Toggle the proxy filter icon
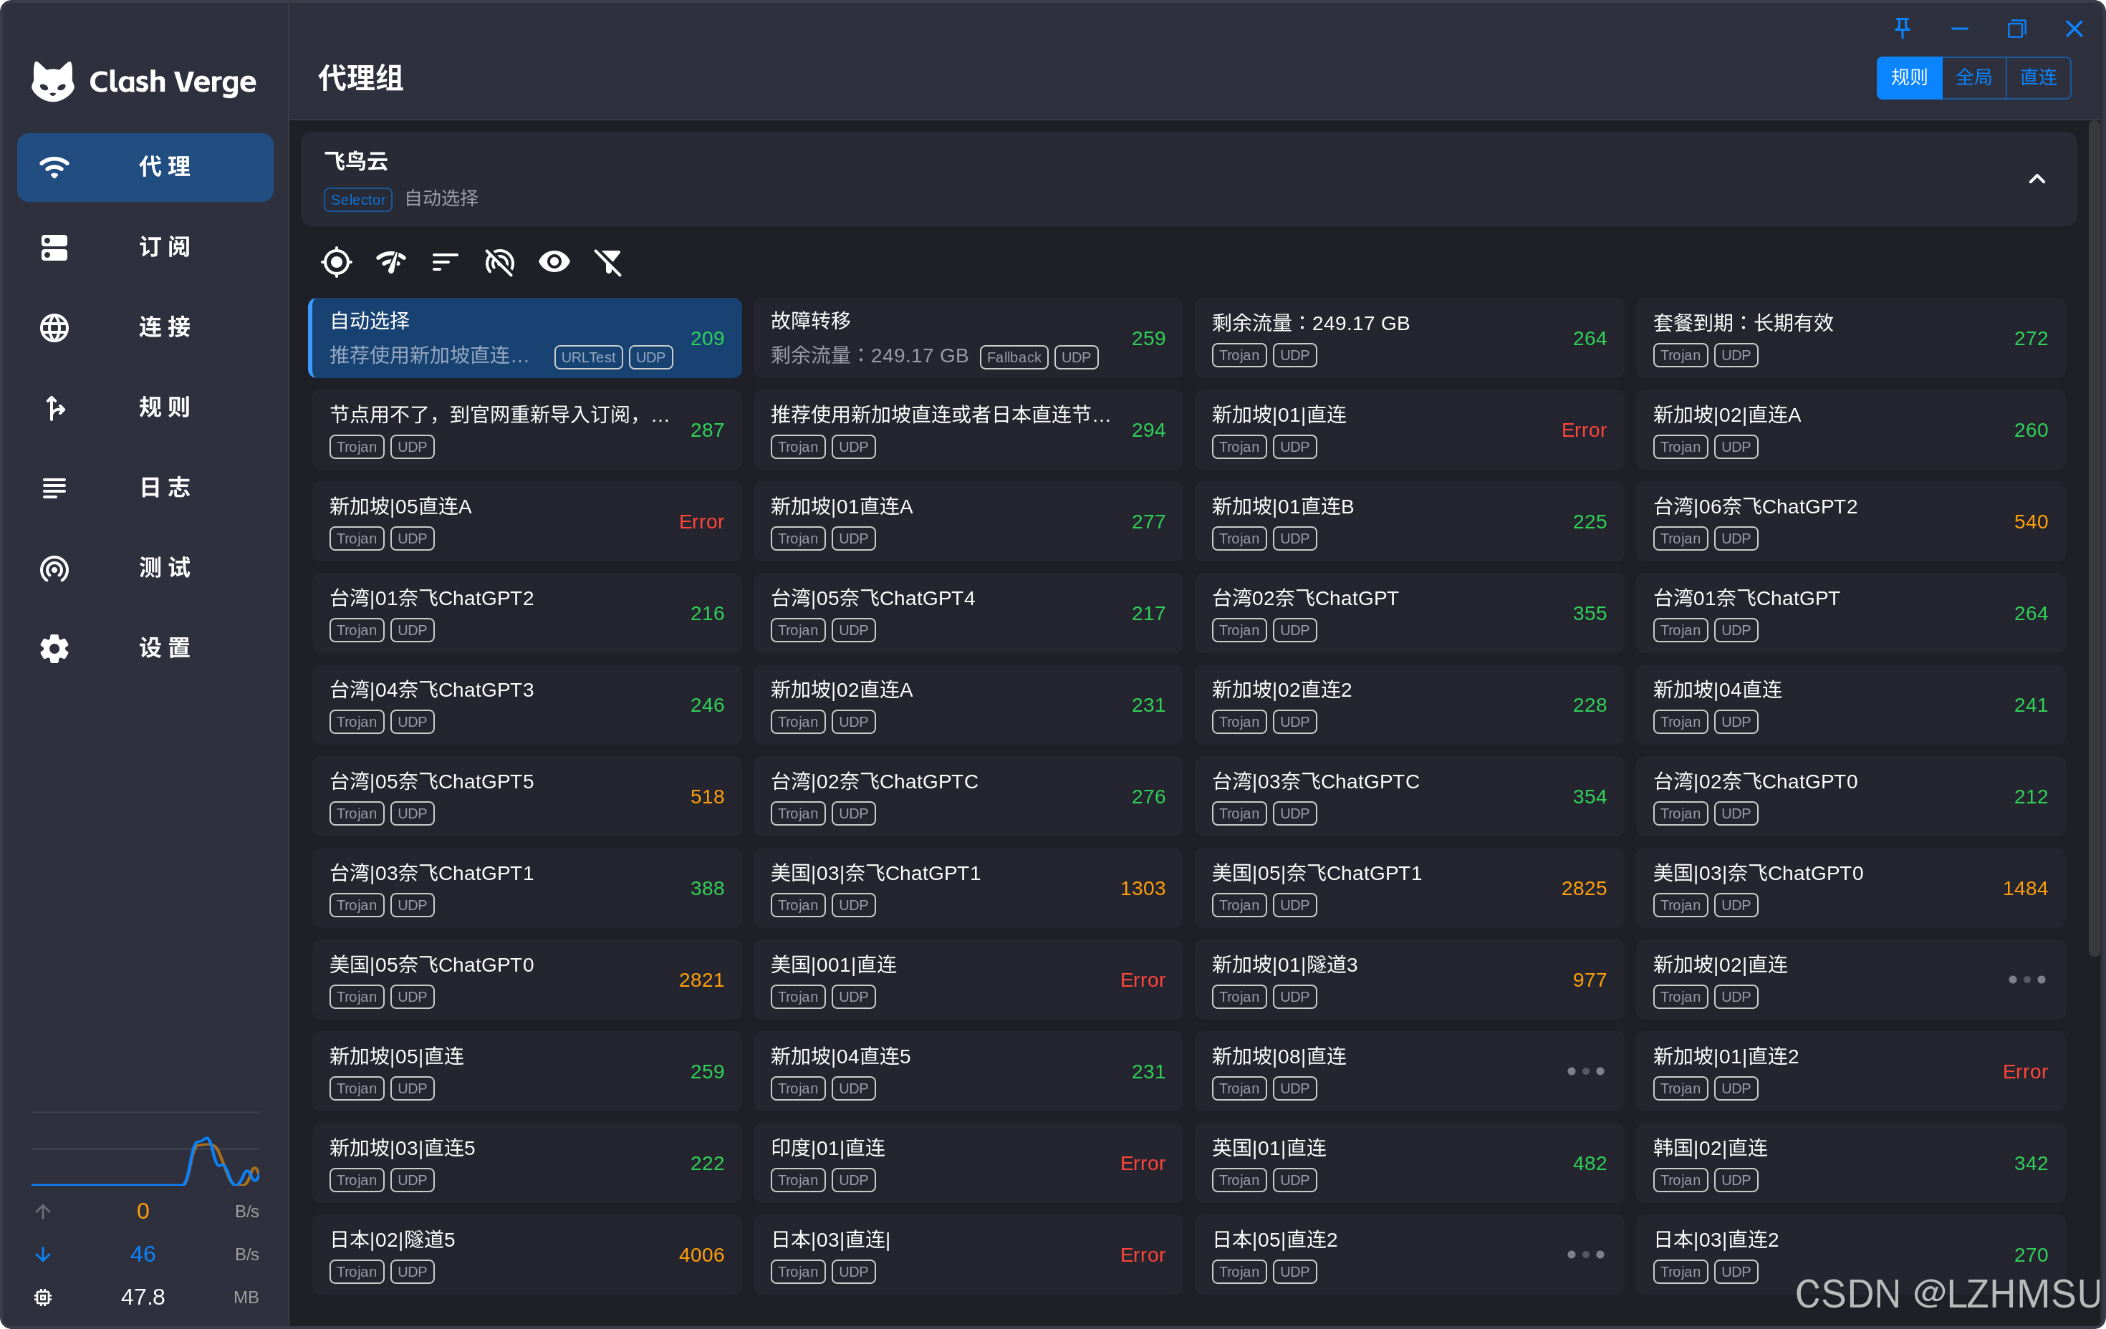This screenshot has width=2106, height=1329. [x=608, y=261]
